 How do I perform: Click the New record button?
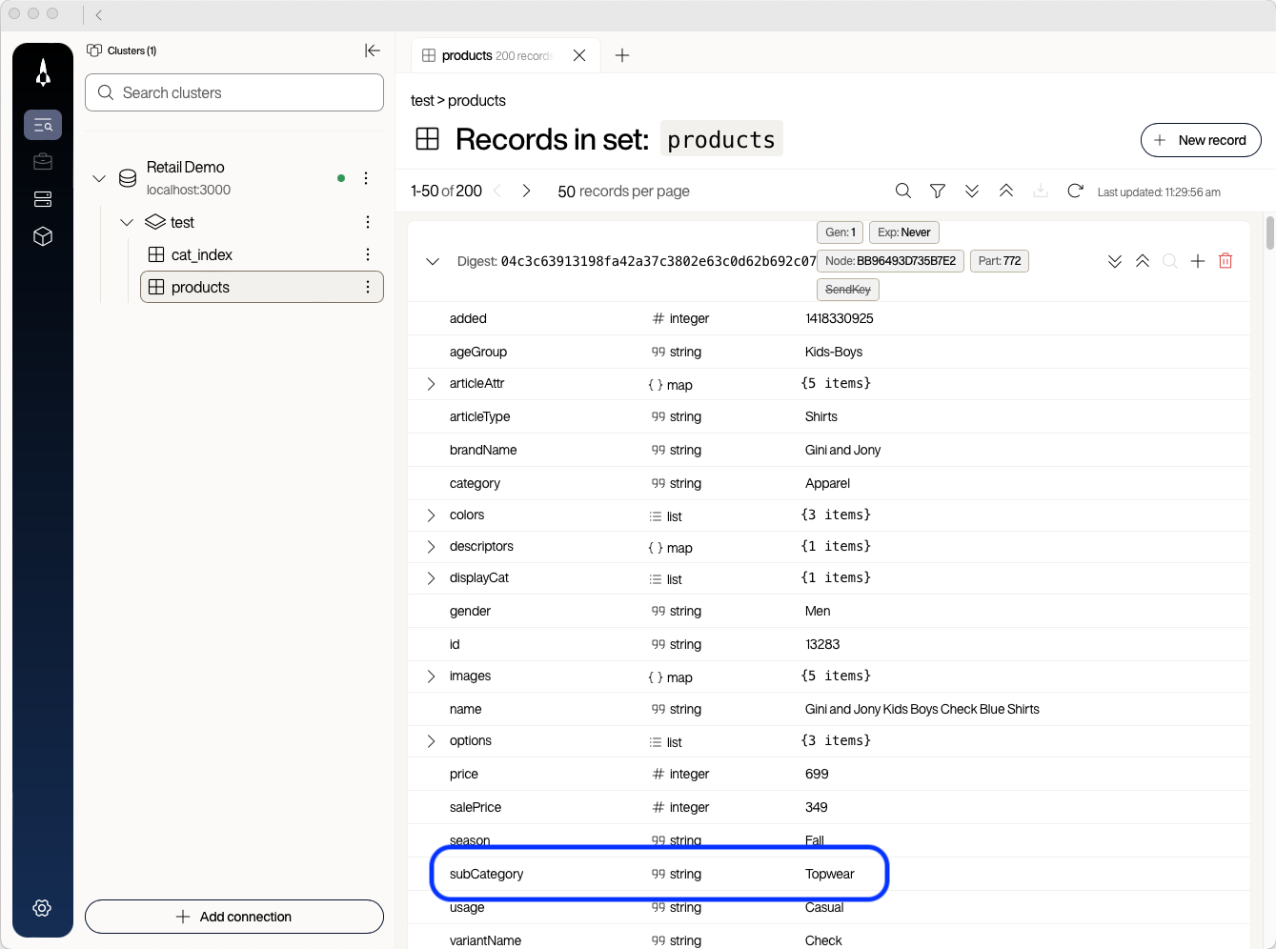(x=1201, y=140)
